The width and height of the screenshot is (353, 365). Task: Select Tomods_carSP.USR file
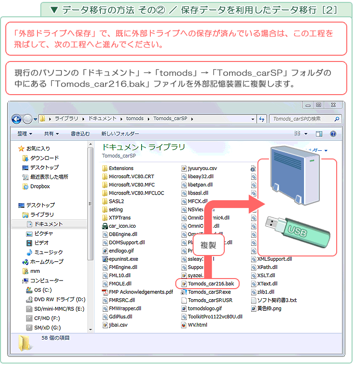(x=207, y=300)
